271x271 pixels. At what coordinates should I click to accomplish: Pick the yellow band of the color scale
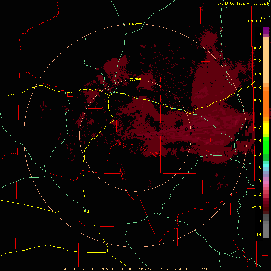[266, 129]
